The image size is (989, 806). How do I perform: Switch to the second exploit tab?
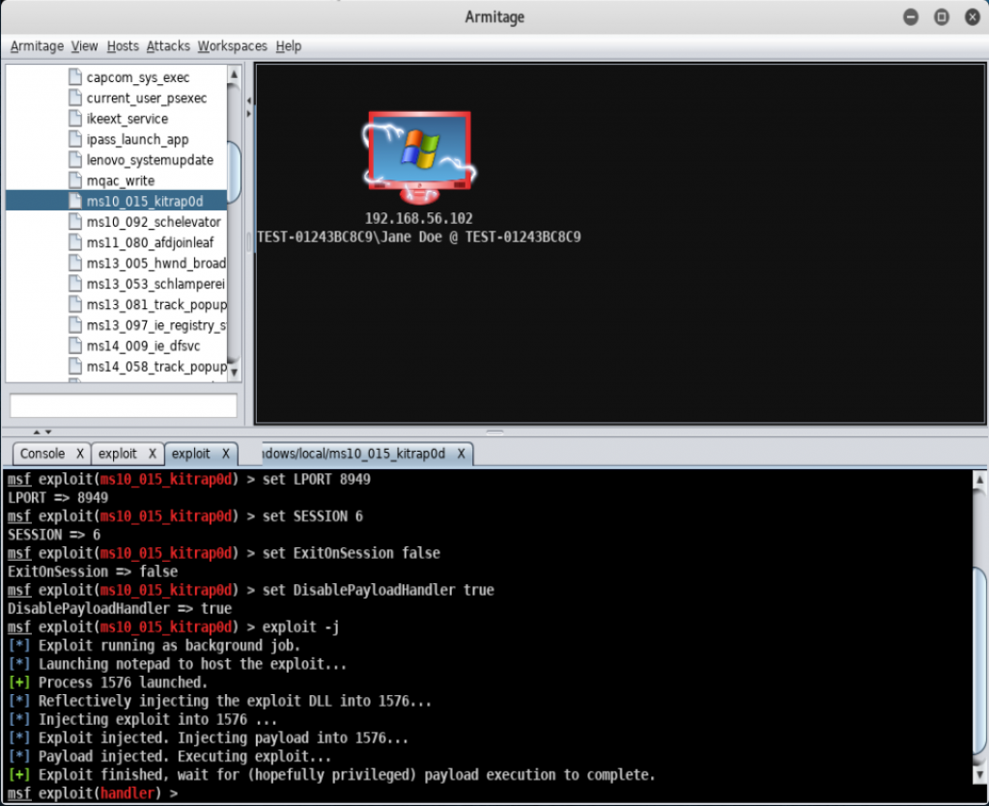[190, 454]
